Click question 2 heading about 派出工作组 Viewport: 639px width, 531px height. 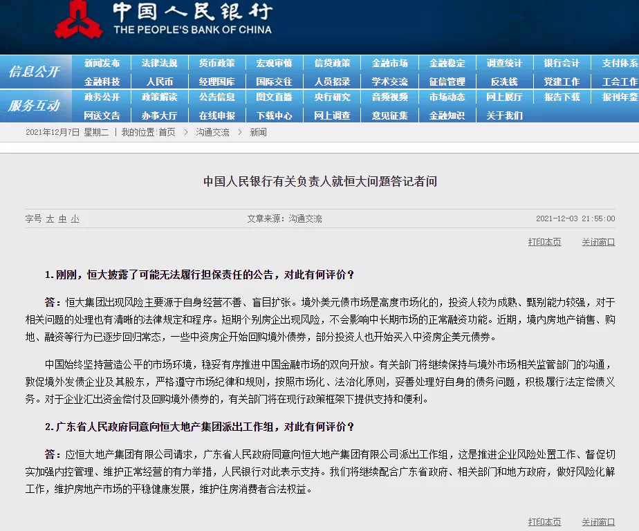point(199,427)
